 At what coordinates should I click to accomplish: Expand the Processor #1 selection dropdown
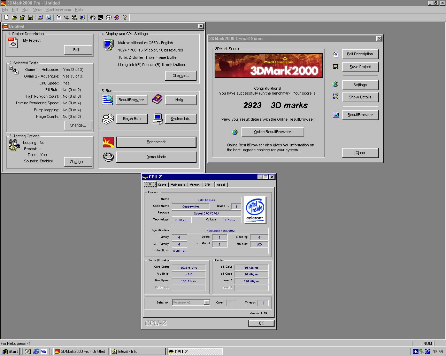tap(206, 303)
